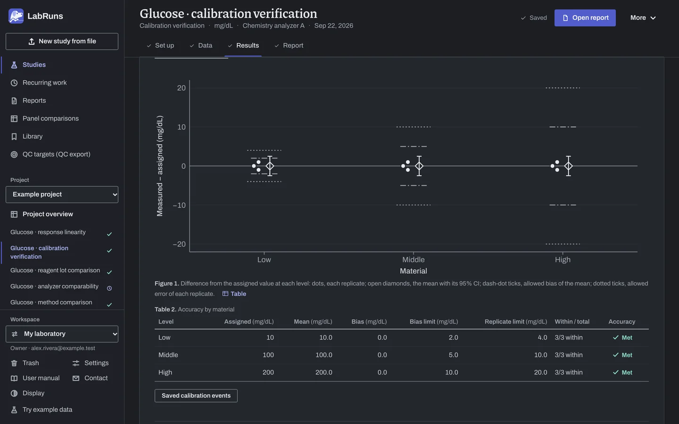The image size is (679, 424).
Task: Click the Met status in the High row
Action: point(622,373)
